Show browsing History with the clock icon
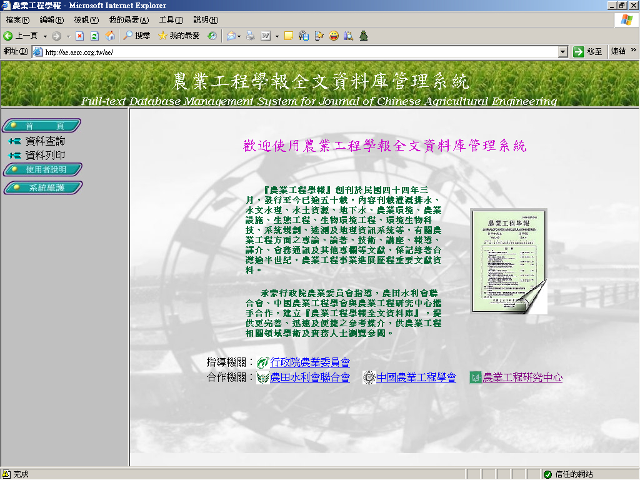This screenshot has width=640, height=480. (212, 36)
